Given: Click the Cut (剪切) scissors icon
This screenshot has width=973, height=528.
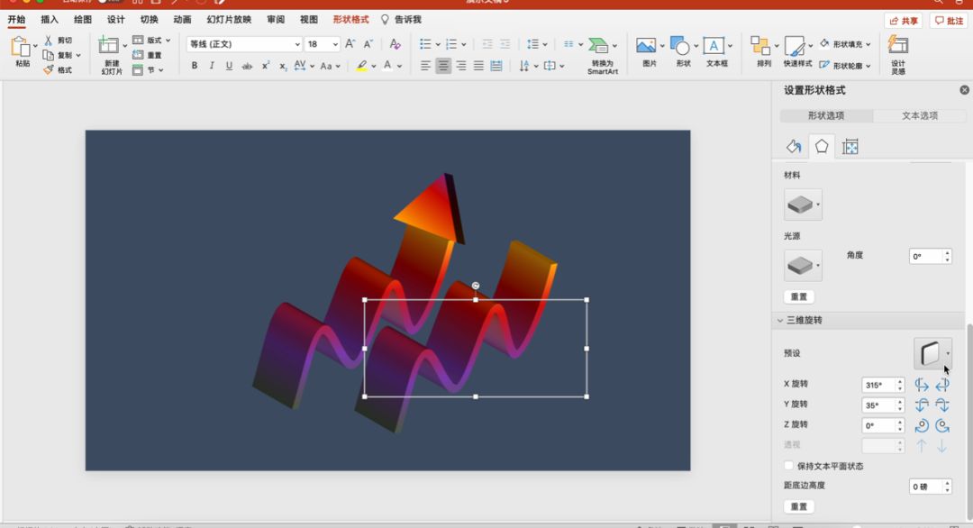Looking at the screenshot, I should (48, 41).
